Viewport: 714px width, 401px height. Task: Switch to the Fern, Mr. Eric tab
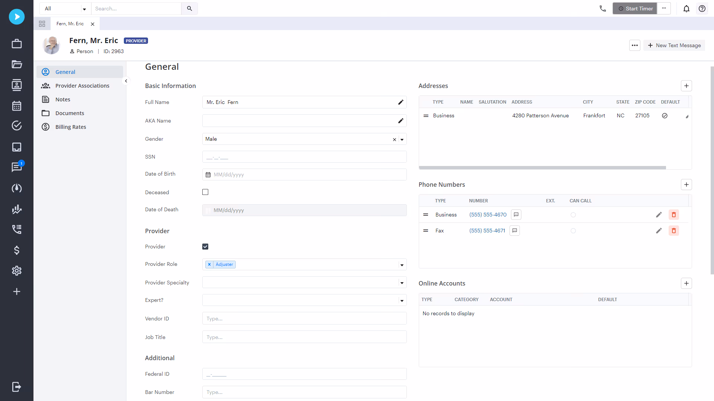click(70, 24)
